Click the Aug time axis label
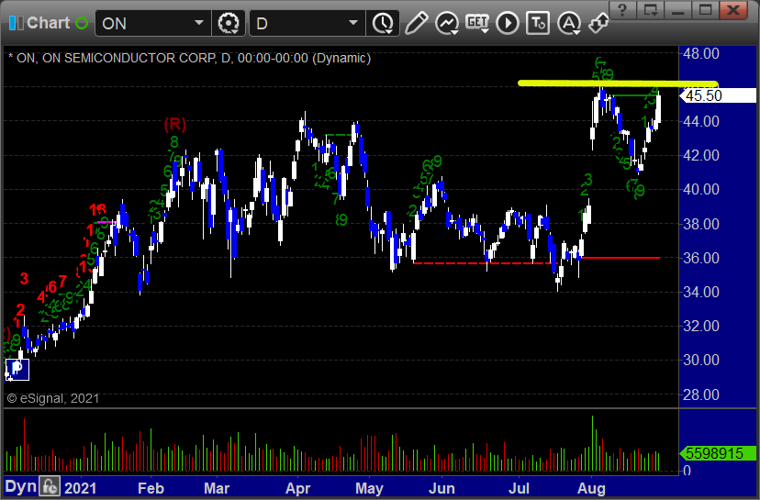The image size is (760, 500). tap(591, 488)
